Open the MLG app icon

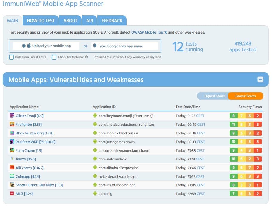(x=12, y=193)
